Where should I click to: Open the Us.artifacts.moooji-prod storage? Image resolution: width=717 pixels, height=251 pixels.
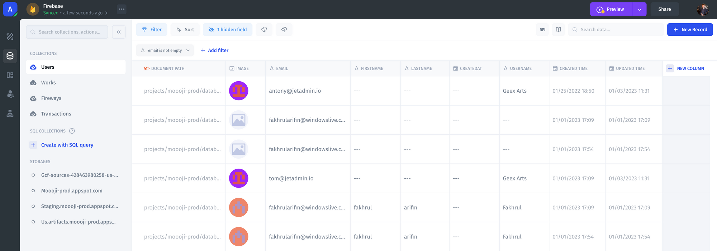pyautogui.click(x=76, y=222)
